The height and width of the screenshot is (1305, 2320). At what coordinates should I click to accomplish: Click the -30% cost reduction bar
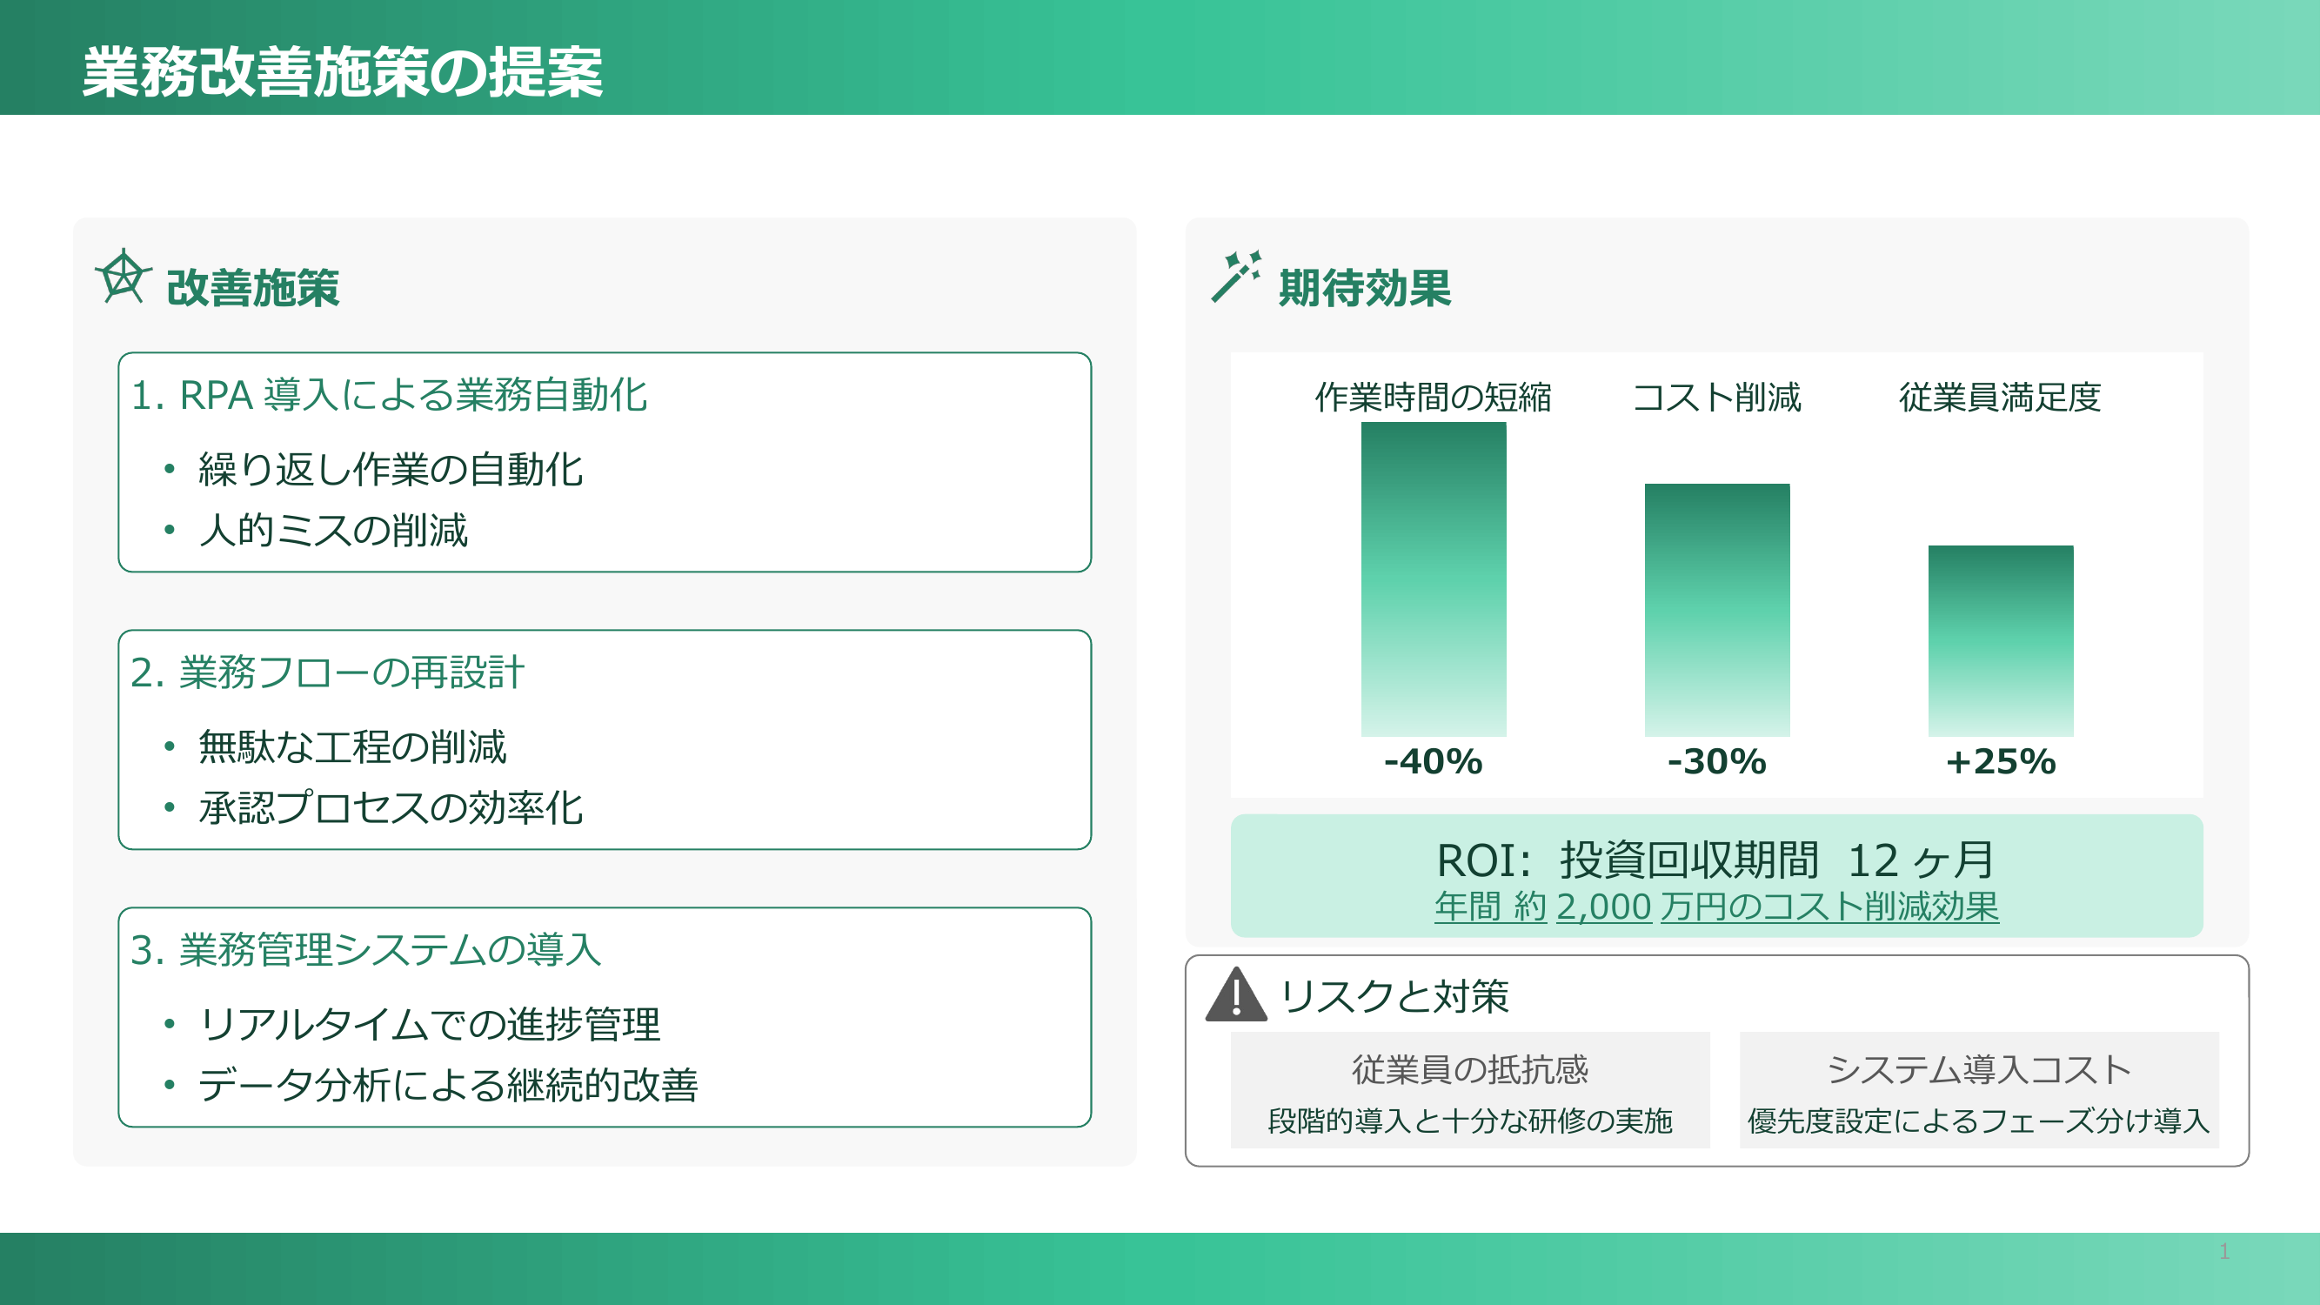click(x=1716, y=610)
